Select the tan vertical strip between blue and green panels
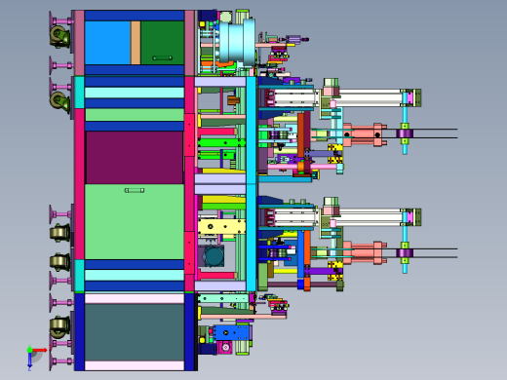 (x=136, y=43)
